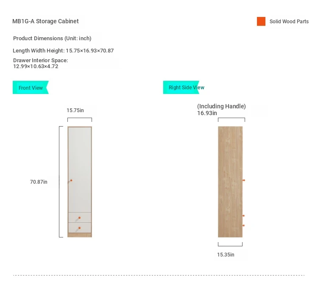Click the middle orange handle on side view
The width and height of the screenshot is (318, 284).
tap(243, 215)
